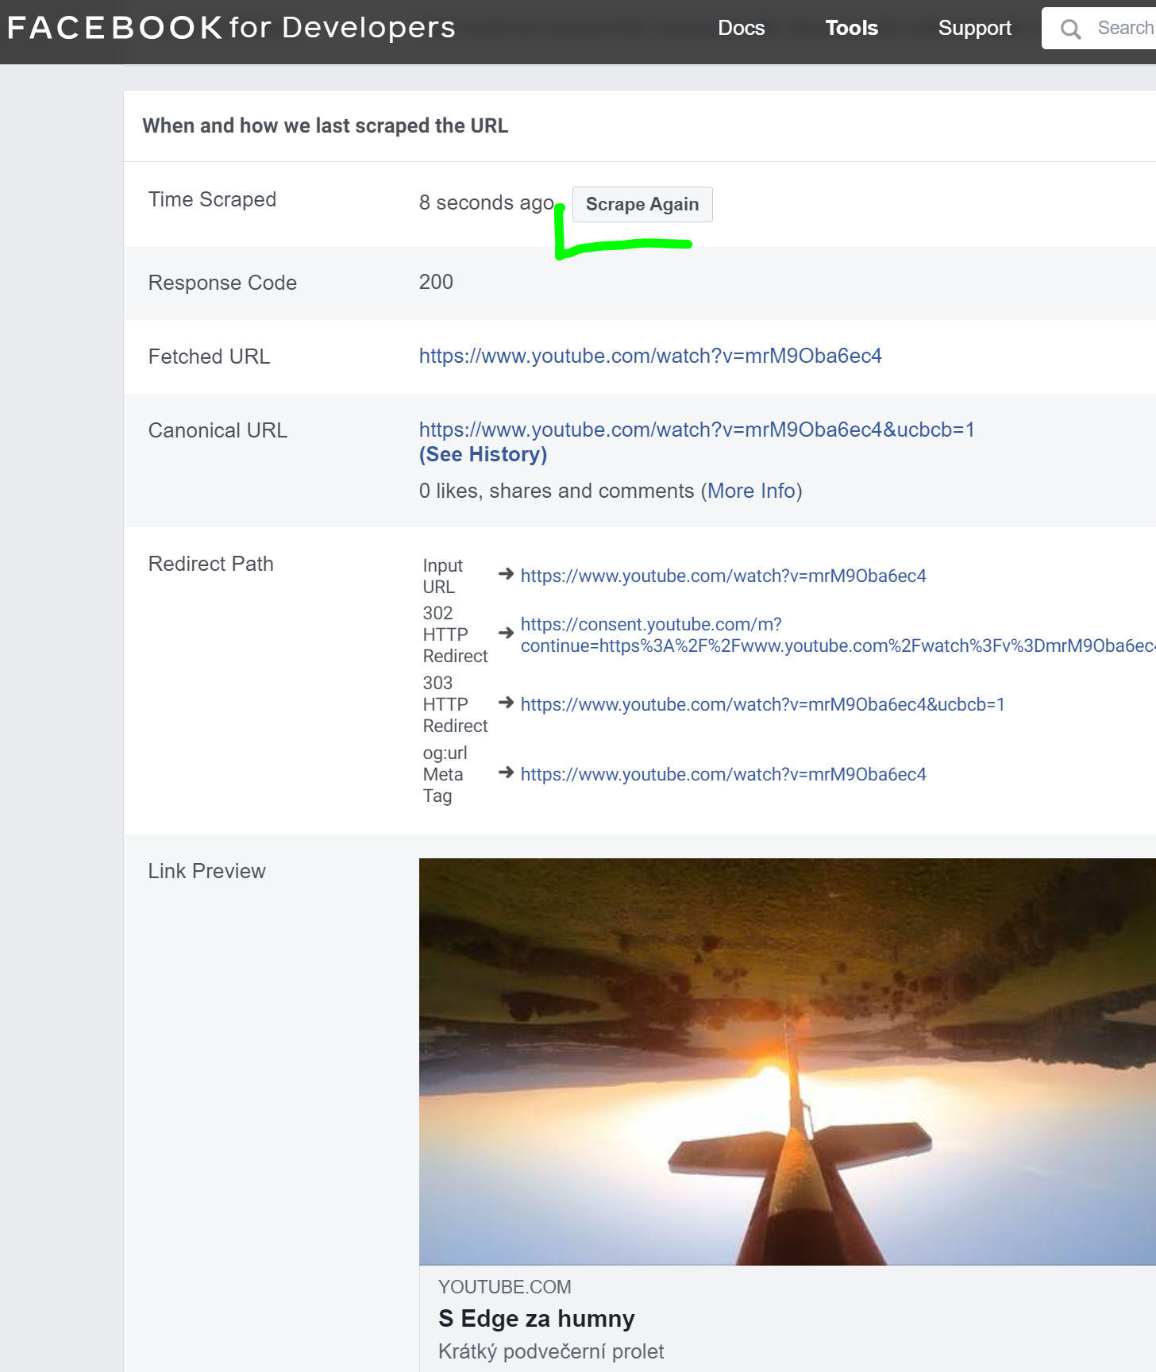Click the More Info link
1156x1372 pixels.
751,491
